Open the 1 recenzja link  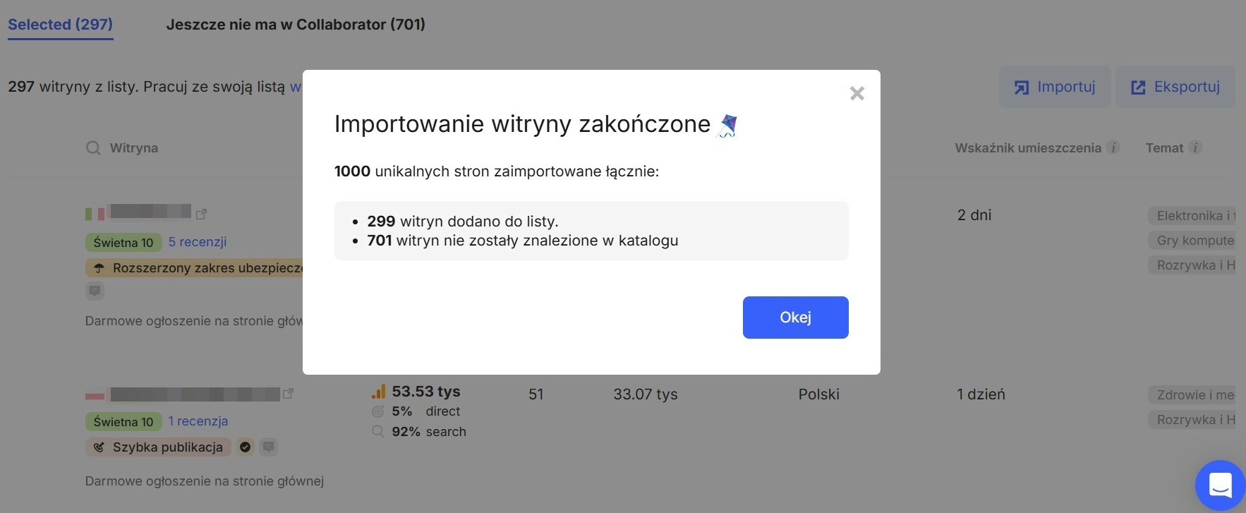pyautogui.click(x=198, y=421)
